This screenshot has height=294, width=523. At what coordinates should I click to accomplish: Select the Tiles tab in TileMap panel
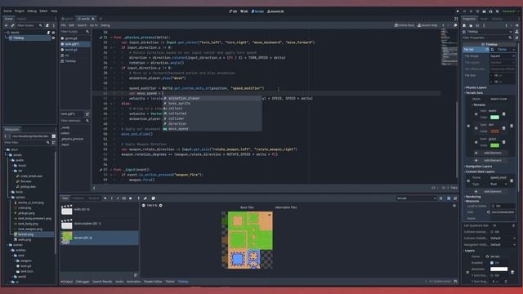(65, 198)
